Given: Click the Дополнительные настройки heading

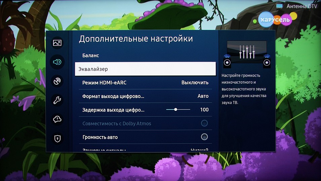Looking at the screenshot, I should 136,39.
